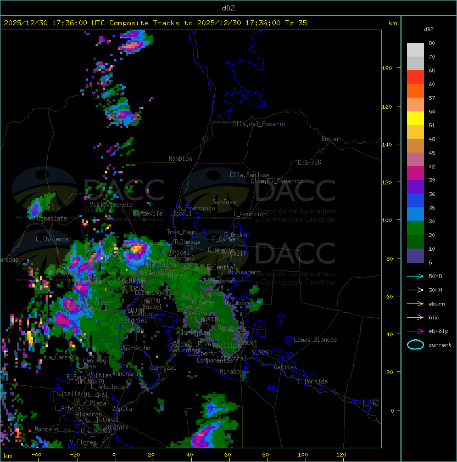Pick the dark orange 57-60 dBZ swatch
Screen dimensions: 457x462
(415, 91)
